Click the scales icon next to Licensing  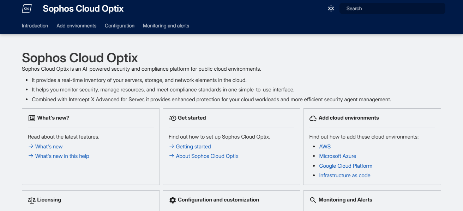click(x=32, y=200)
